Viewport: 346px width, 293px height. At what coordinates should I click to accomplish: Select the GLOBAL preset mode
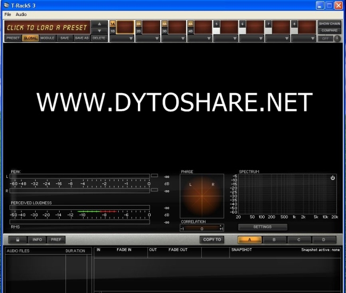[30, 38]
